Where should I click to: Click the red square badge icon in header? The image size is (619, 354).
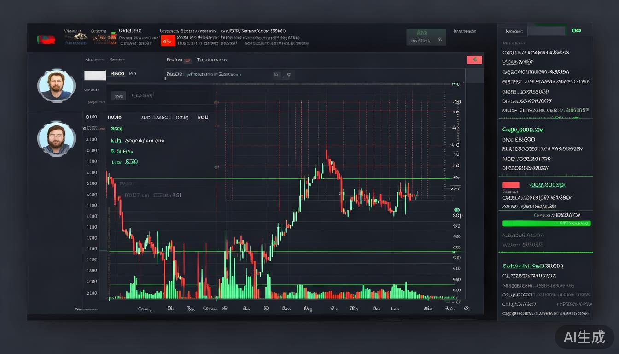tap(168, 41)
